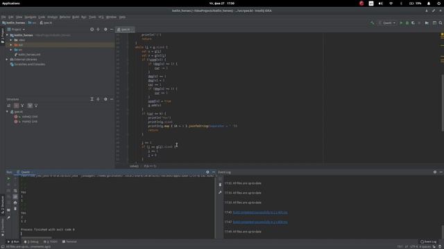Open Event Log wrench settings icon

coord(220,192)
